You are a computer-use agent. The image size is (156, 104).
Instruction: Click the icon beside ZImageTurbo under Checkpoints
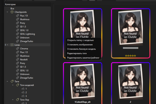17,41
